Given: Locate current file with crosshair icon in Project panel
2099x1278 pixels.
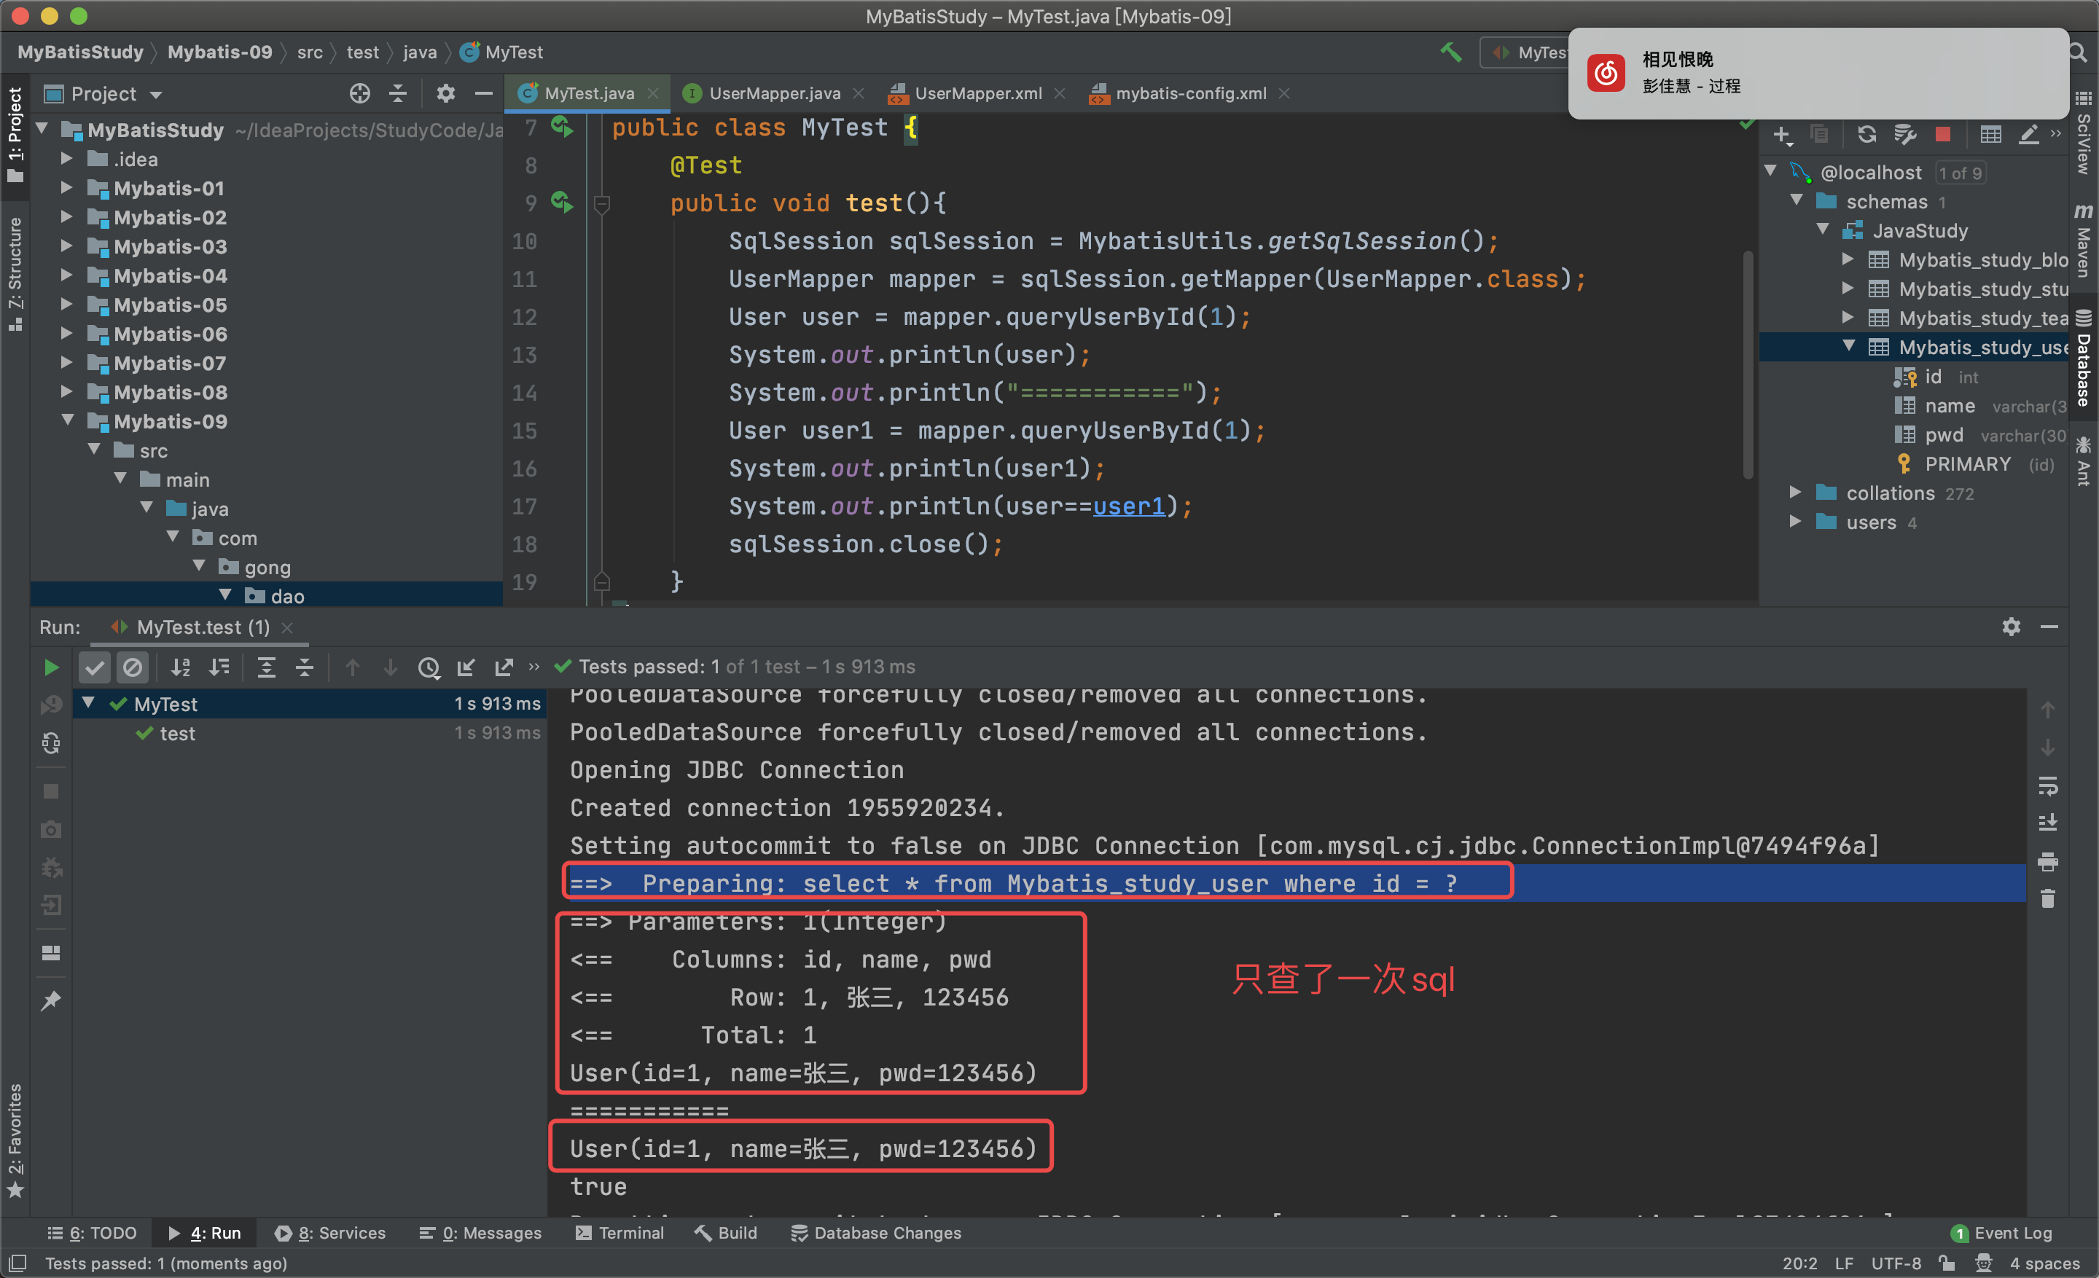Looking at the screenshot, I should (359, 94).
